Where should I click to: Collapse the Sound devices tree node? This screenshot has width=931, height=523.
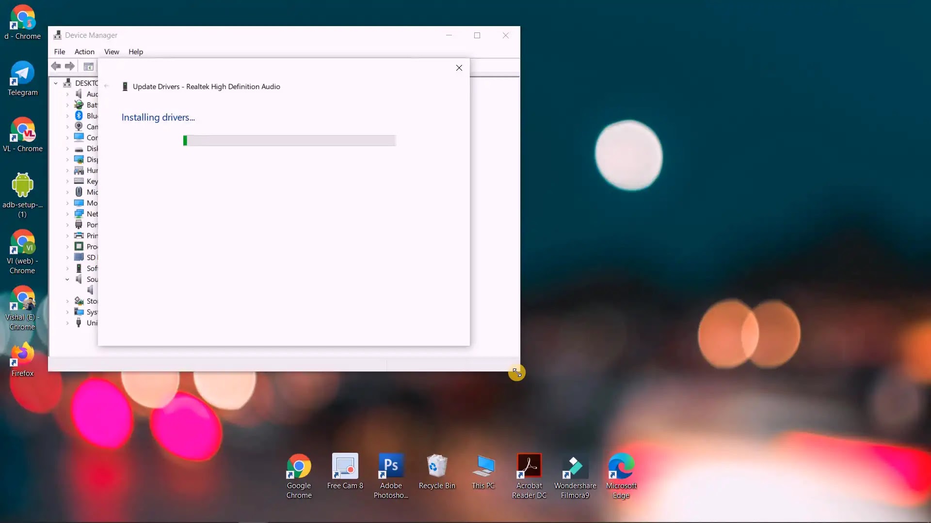click(x=67, y=279)
